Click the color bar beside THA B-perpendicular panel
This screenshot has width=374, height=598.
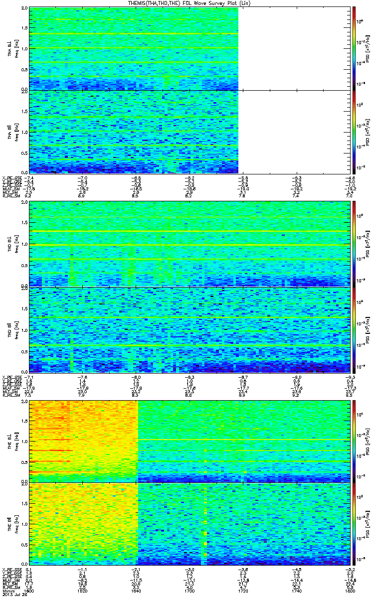(x=354, y=48)
